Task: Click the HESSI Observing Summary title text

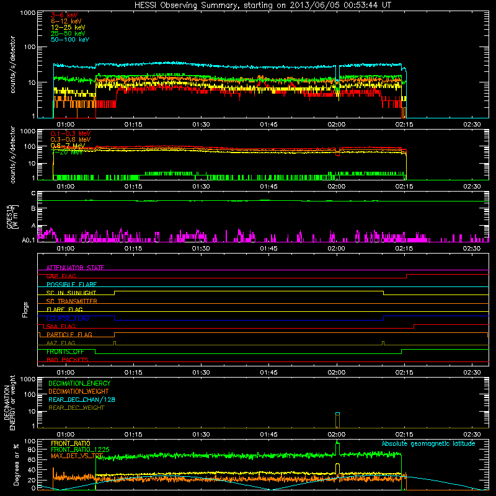Action: click(262, 6)
